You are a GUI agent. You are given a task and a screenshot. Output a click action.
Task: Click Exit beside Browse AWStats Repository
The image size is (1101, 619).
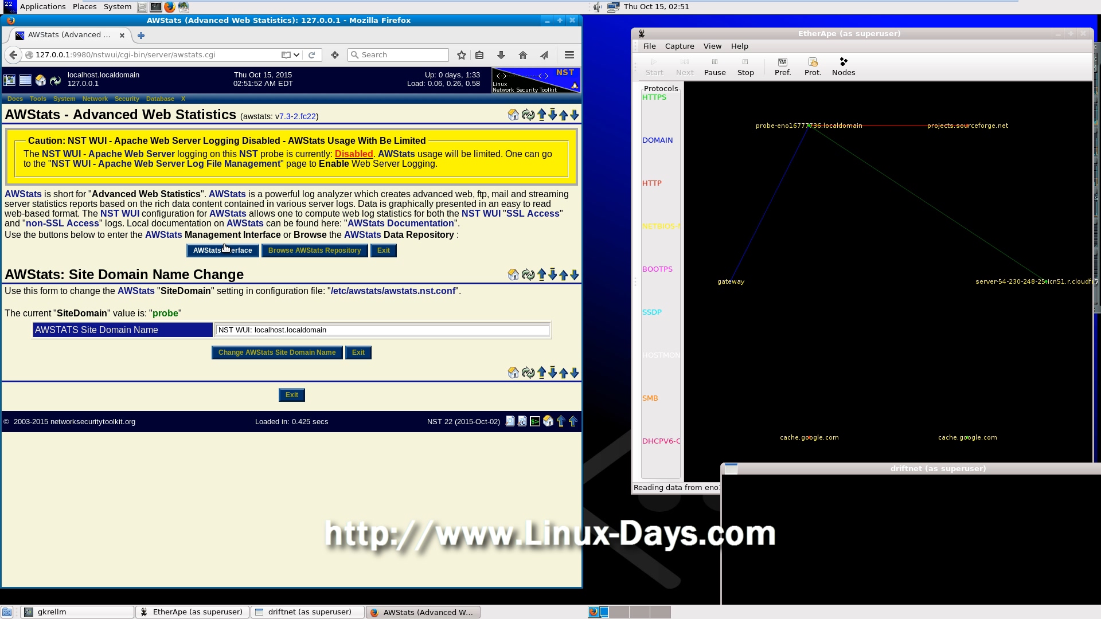(x=384, y=250)
